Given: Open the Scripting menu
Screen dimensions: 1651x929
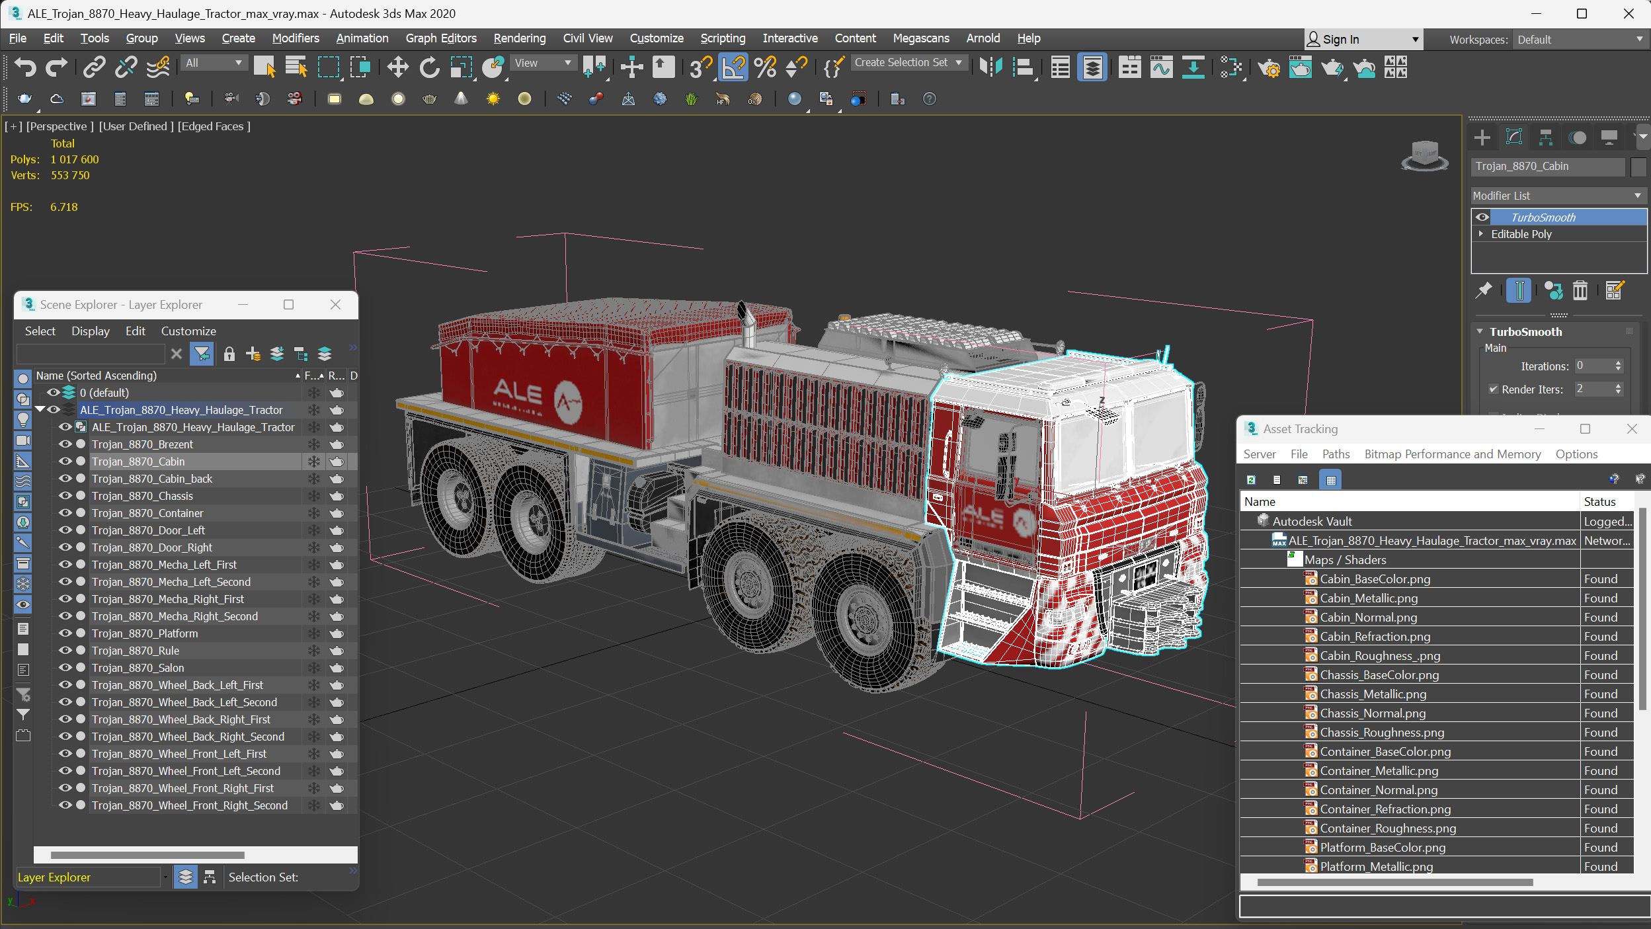Looking at the screenshot, I should (723, 38).
